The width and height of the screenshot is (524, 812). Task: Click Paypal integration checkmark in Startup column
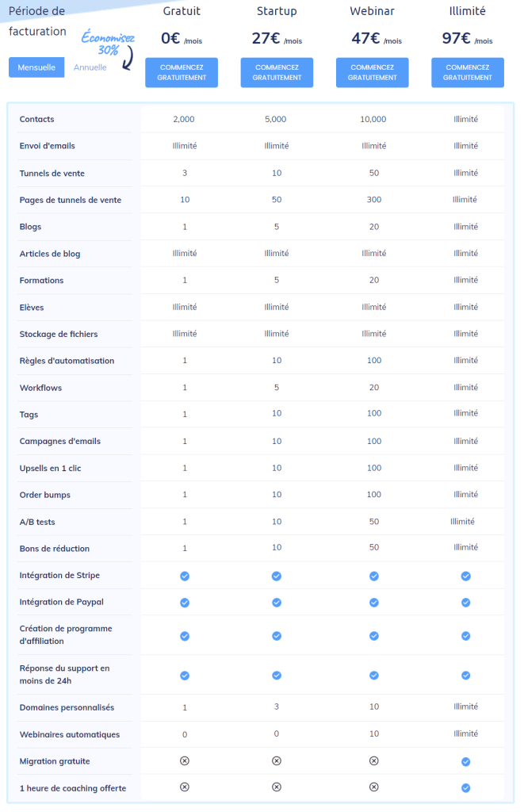point(277,603)
